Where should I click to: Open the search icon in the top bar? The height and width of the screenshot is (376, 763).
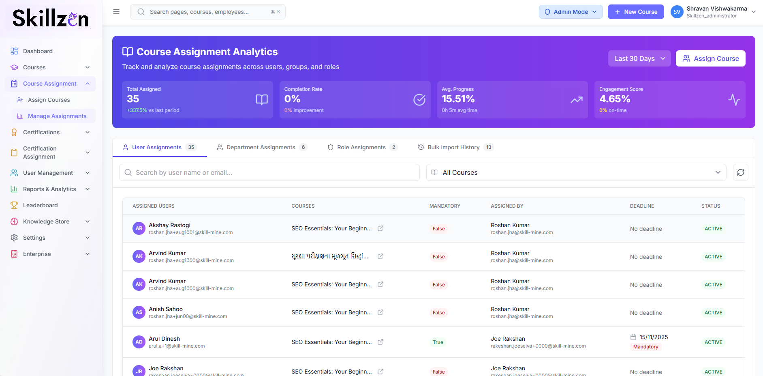tap(141, 12)
